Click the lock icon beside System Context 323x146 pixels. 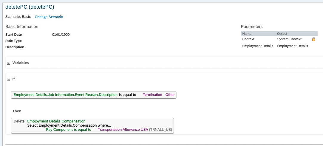[x=314, y=39]
